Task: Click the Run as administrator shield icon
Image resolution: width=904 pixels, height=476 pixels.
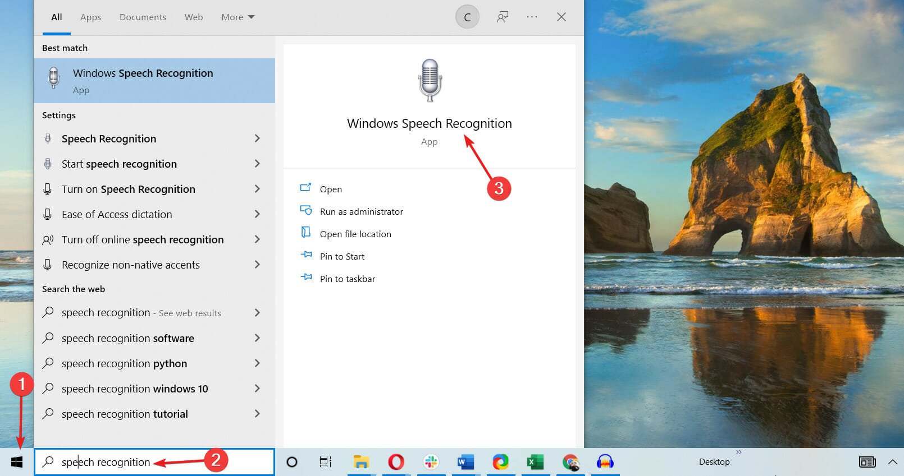Action: [306, 210]
